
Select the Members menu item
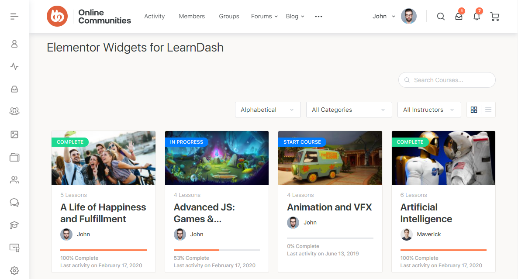192,16
